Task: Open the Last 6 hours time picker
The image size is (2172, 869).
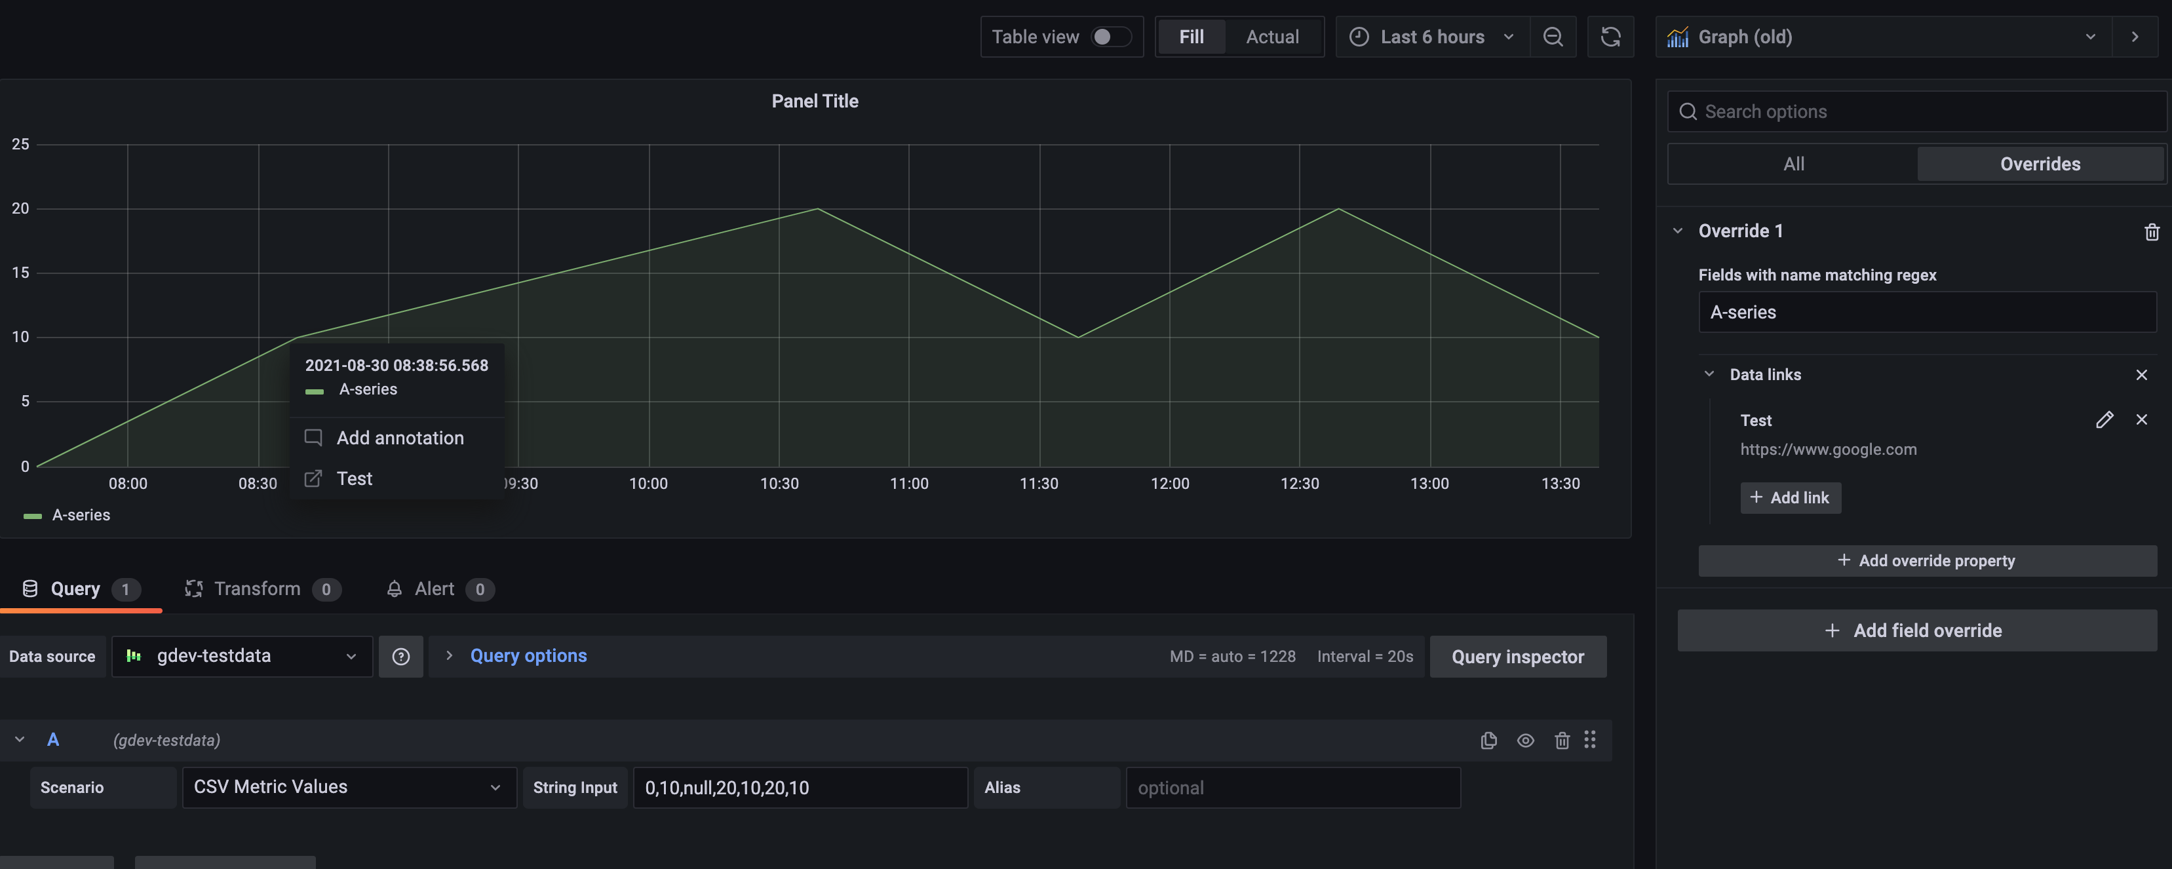Action: pos(1431,36)
